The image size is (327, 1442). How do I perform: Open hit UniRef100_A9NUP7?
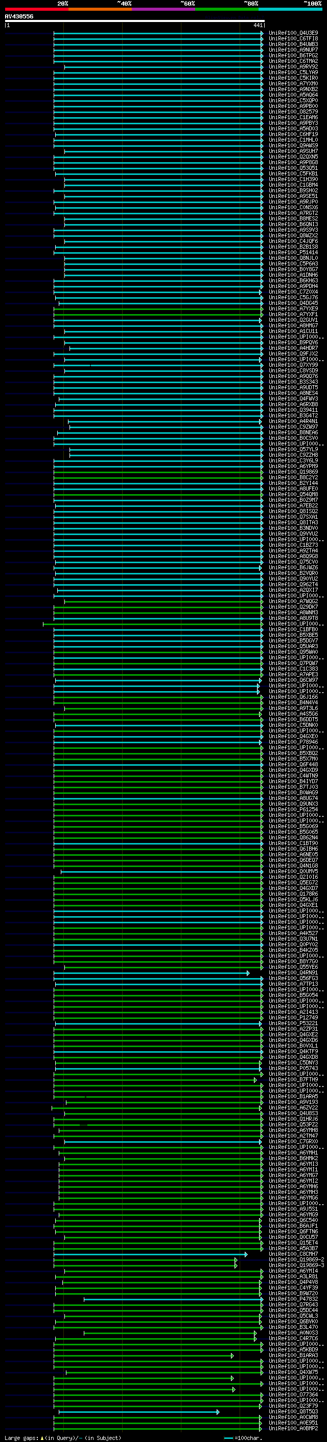[x=293, y=50]
